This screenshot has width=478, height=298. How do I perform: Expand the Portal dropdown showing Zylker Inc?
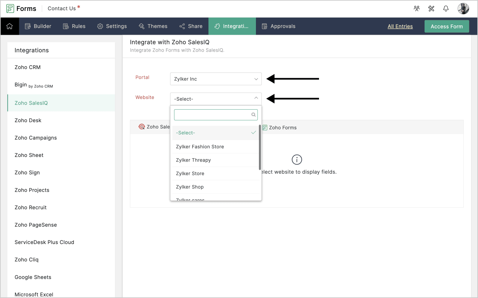coord(216,79)
